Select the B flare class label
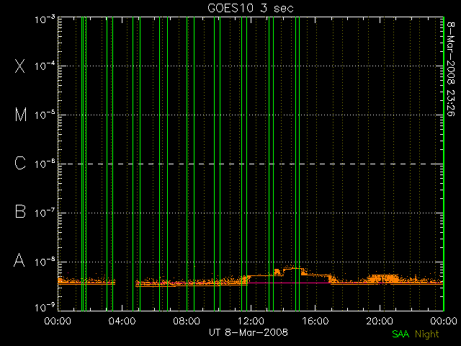461x346 pixels. click(x=20, y=211)
